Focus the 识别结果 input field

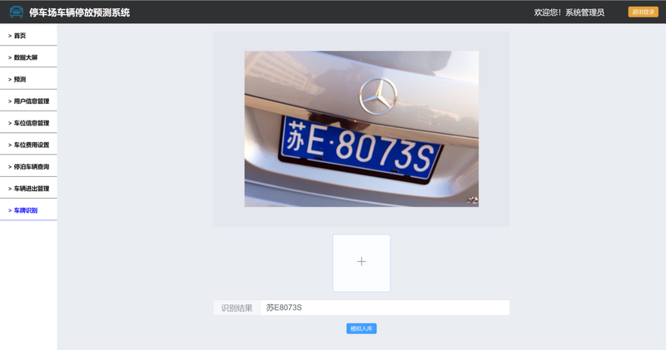(x=385, y=308)
